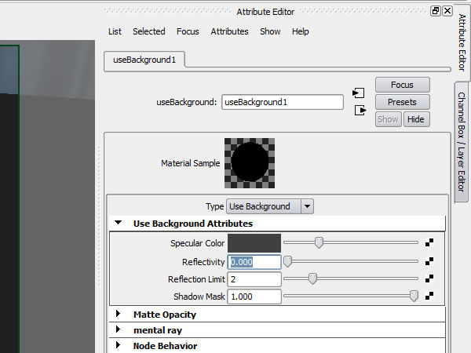
Task: Click the useBackground name field
Action: pos(283,102)
